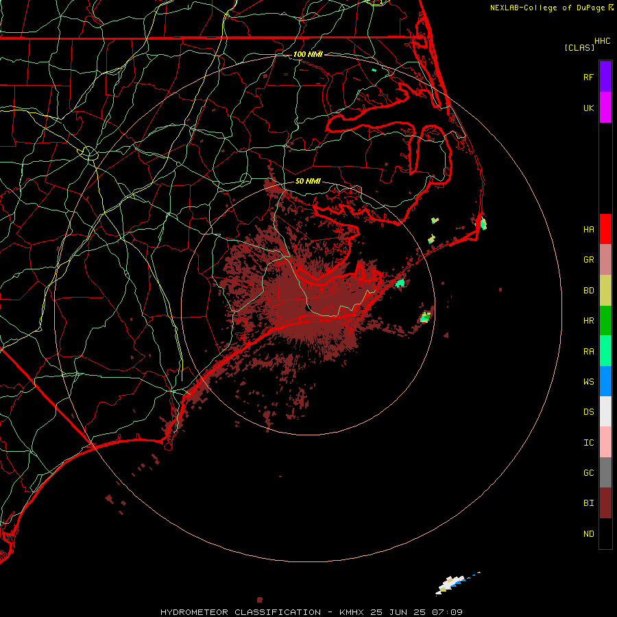Image resolution: width=617 pixels, height=617 pixels.
Task: Click the HA red legend swatch
Action: point(605,229)
